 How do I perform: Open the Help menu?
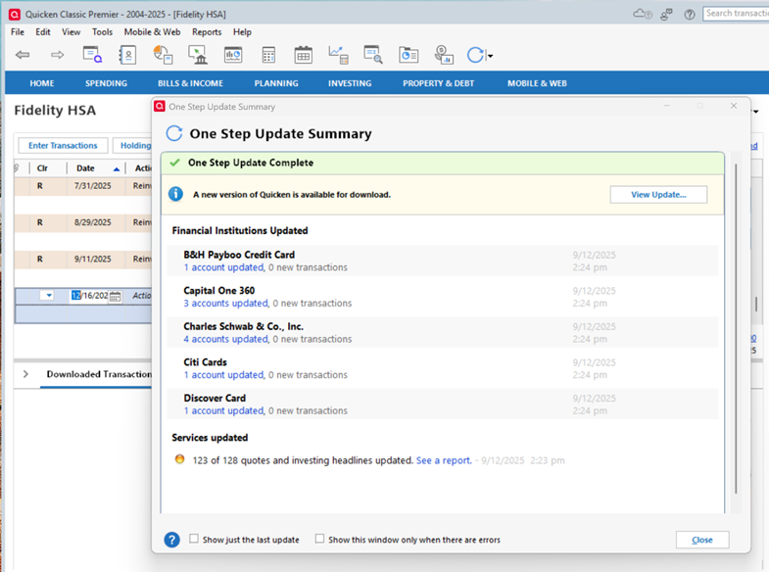pos(242,32)
